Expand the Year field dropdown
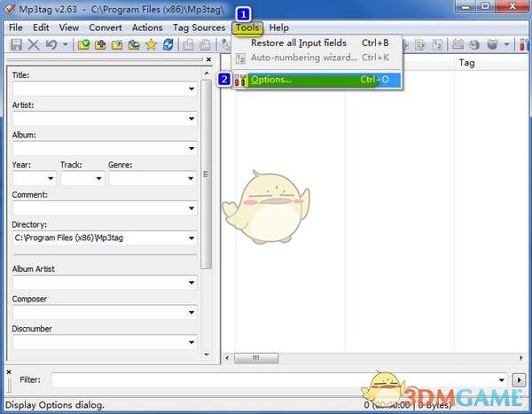532x414 pixels. pyautogui.click(x=51, y=178)
